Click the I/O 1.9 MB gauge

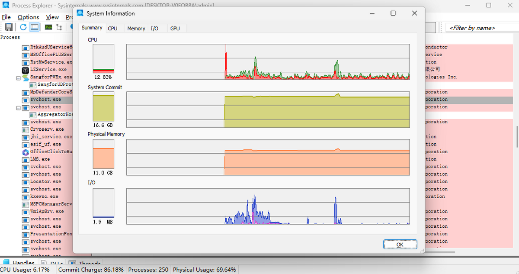pyautogui.click(x=103, y=203)
